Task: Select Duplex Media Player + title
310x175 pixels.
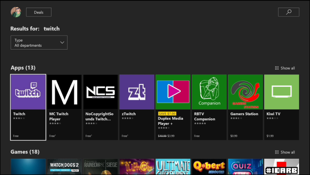Action: (170, 121)
